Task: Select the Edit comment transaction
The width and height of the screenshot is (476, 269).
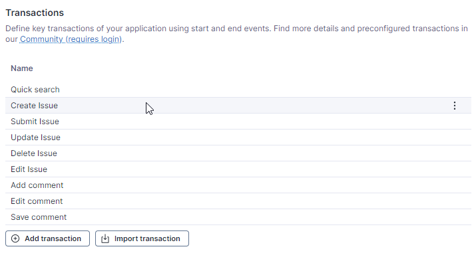Action: pos(37,201)
